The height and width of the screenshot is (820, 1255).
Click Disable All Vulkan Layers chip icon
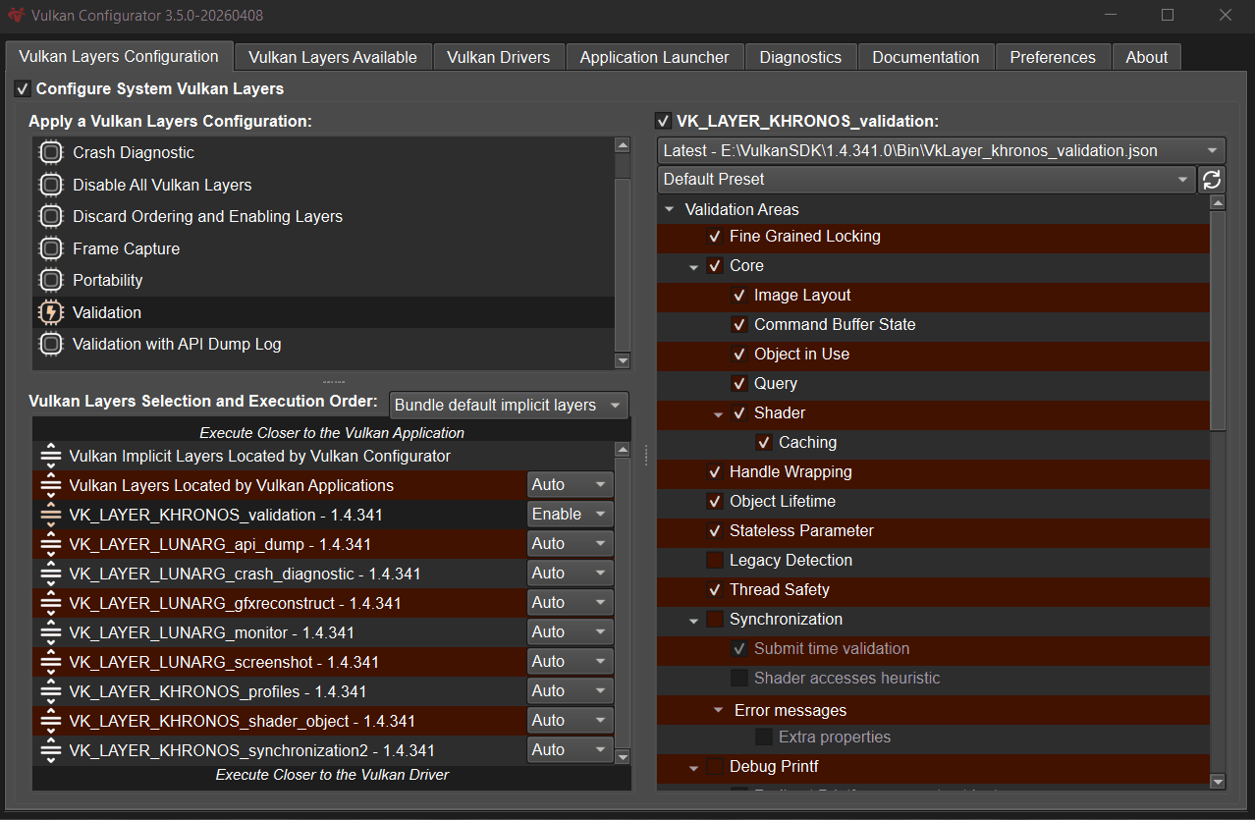coord(51,185)
